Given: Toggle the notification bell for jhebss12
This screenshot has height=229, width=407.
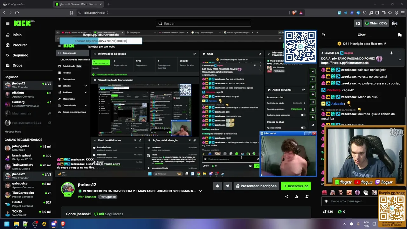Looking at the screenshot, I should pos(217,186).
